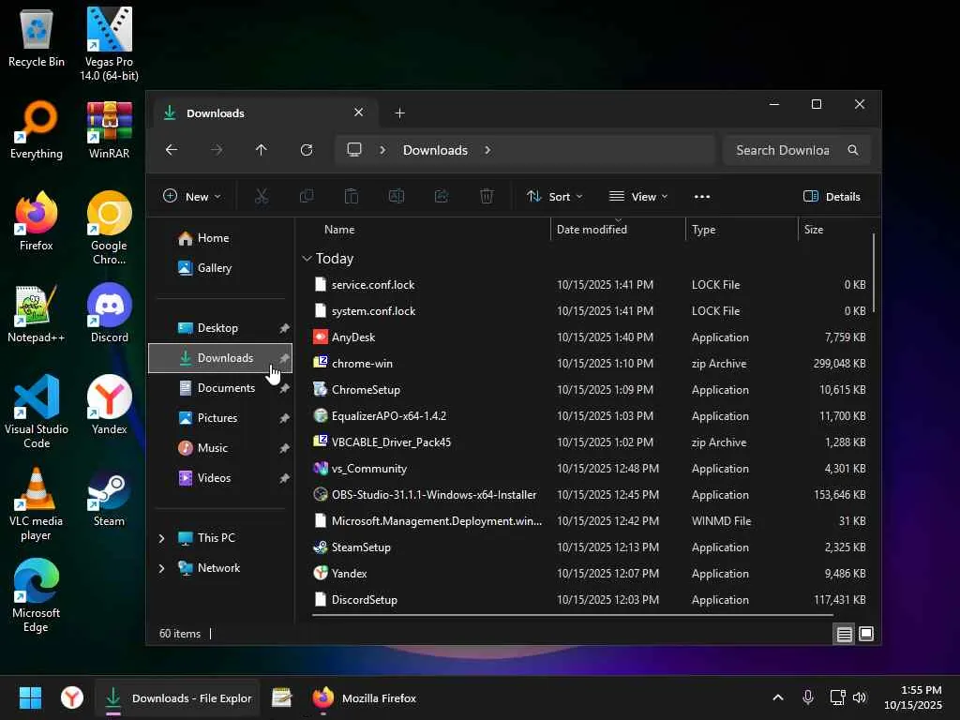Open the See more three-dots menu
This screenshot has width=960, height=720.
pos(702,197)
